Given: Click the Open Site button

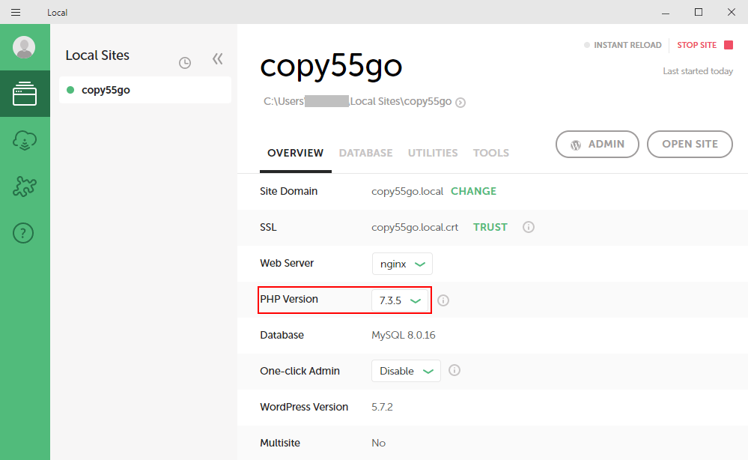Looking at the screenshot, I should [x=690, y=144].
